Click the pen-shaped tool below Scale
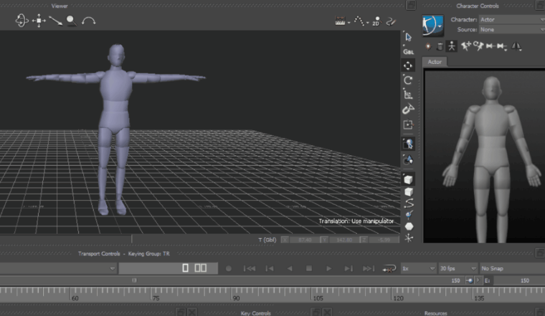Image resolution: width=545 pixels, height=316 pixels. click(x=408, y=109)
